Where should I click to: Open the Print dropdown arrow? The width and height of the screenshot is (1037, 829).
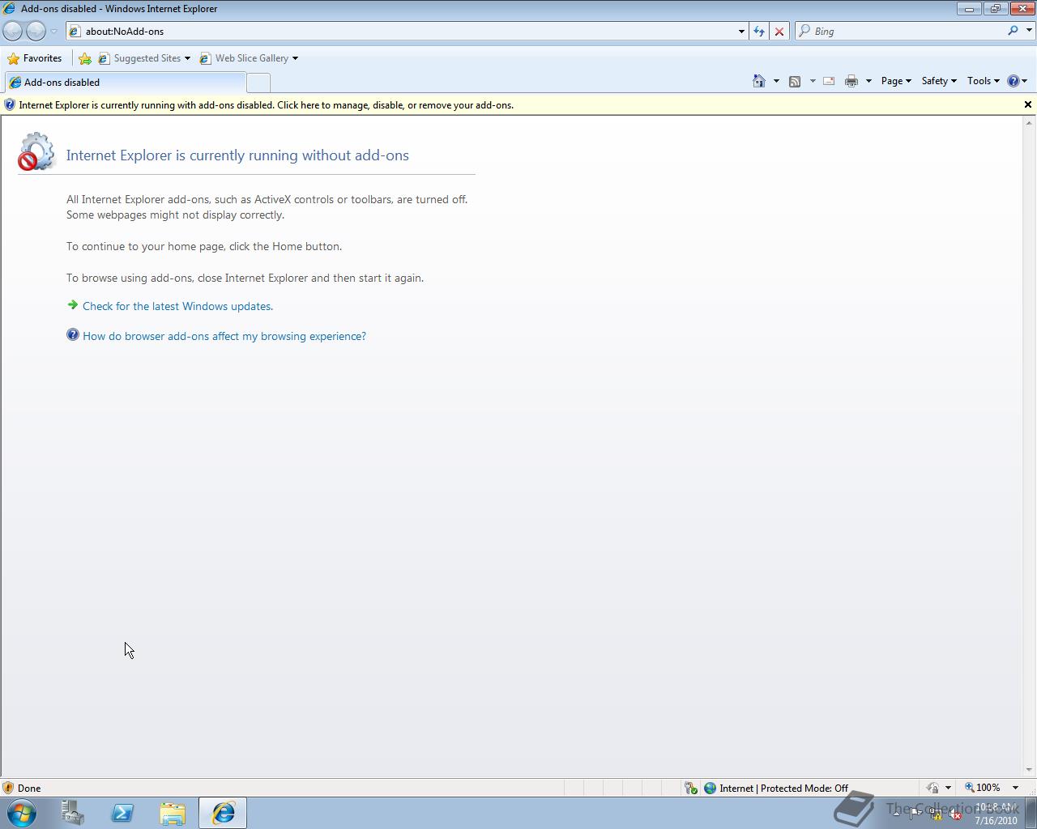click(x=868, y=81)
